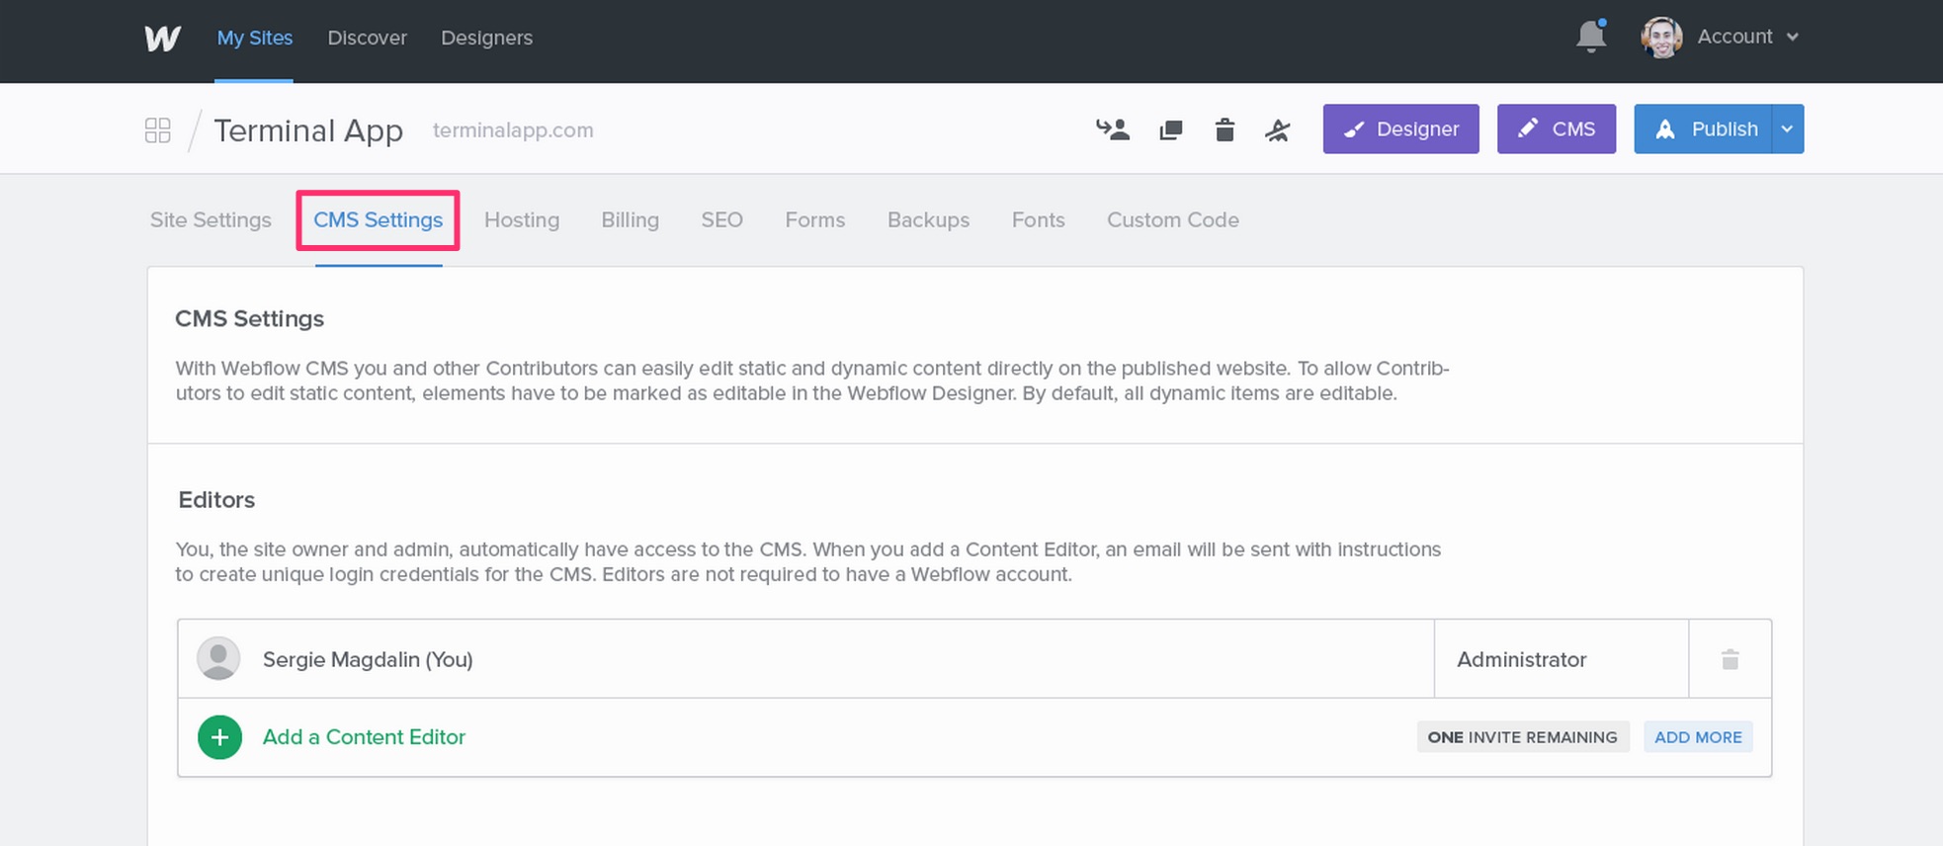The height and width of the screenshot is (846, 1943).
Task: Open the Backups tab
Action: [928, 219]
